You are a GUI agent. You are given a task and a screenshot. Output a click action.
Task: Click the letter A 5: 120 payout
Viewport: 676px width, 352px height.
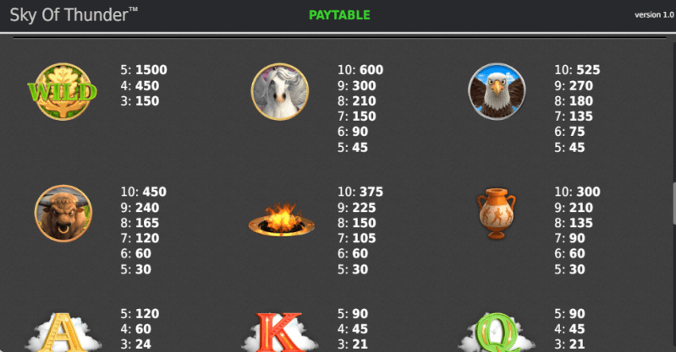click(140, 314)
